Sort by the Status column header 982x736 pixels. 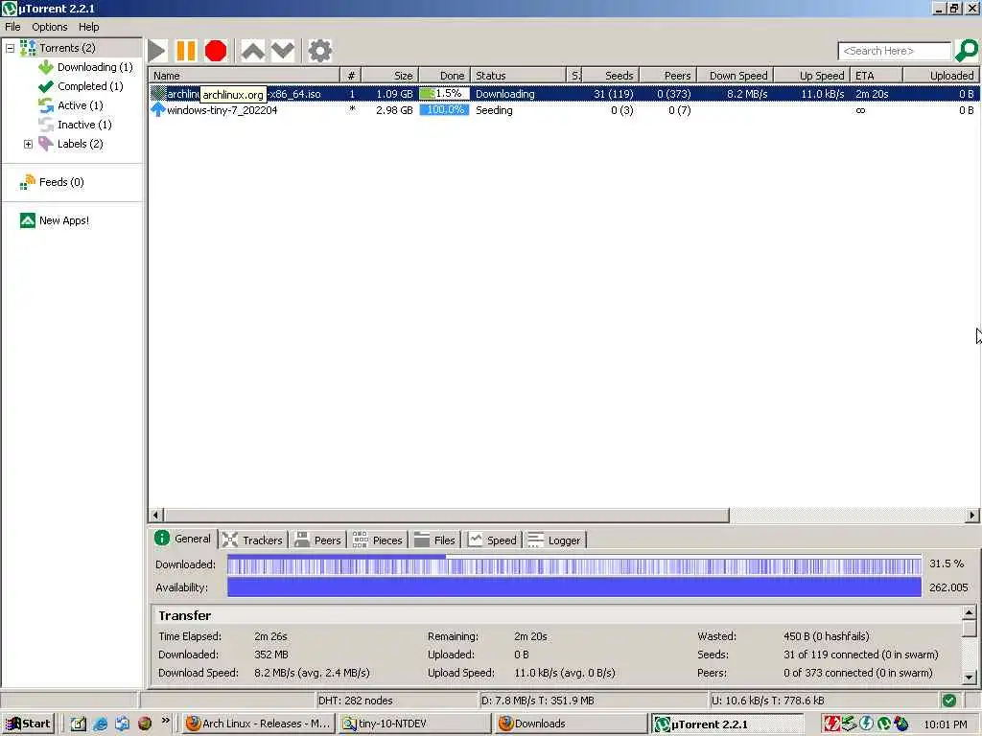518,75
